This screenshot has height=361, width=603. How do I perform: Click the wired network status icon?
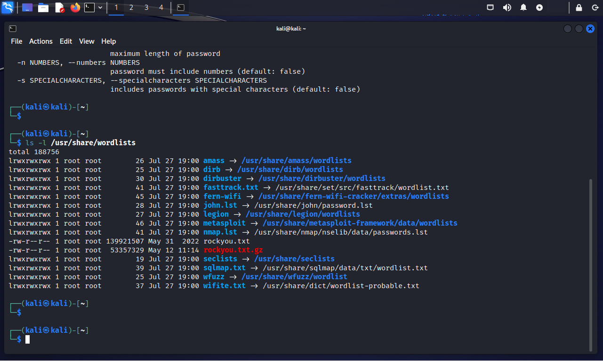pos(490,8)
